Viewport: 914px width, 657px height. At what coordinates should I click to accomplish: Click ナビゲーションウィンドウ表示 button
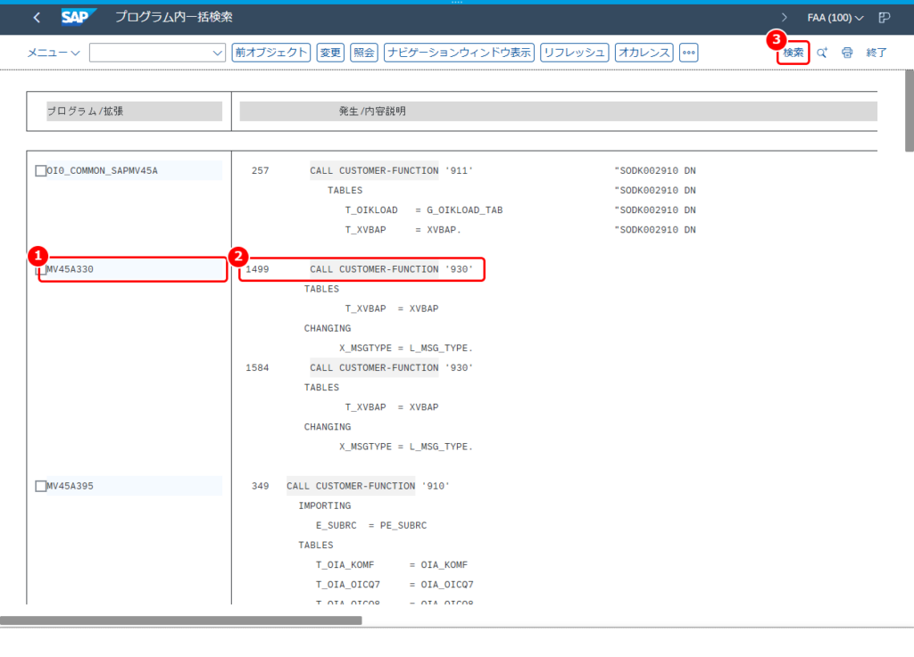pos(460,53)
